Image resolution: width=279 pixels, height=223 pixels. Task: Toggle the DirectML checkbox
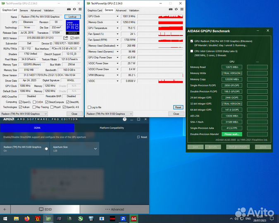tap(68, 102)
